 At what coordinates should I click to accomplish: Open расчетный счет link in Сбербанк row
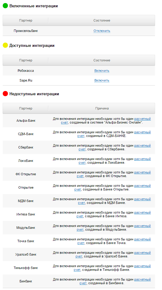pyautogui.click(x=143, y=145)
